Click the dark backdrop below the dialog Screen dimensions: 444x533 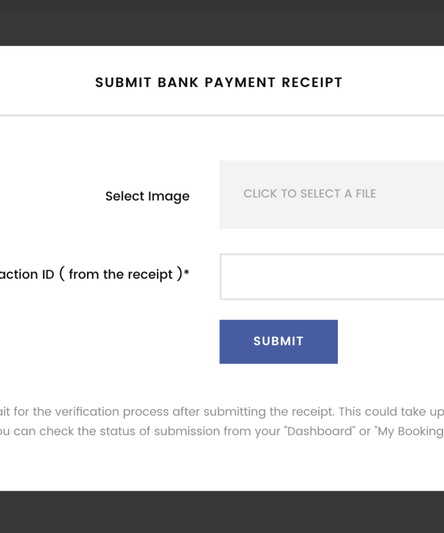pos(222,511)
